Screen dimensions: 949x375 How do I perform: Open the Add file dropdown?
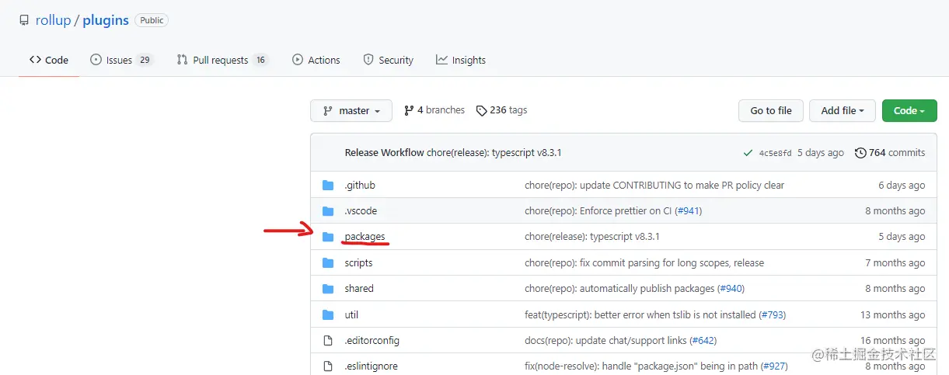(x=843, y=111)
